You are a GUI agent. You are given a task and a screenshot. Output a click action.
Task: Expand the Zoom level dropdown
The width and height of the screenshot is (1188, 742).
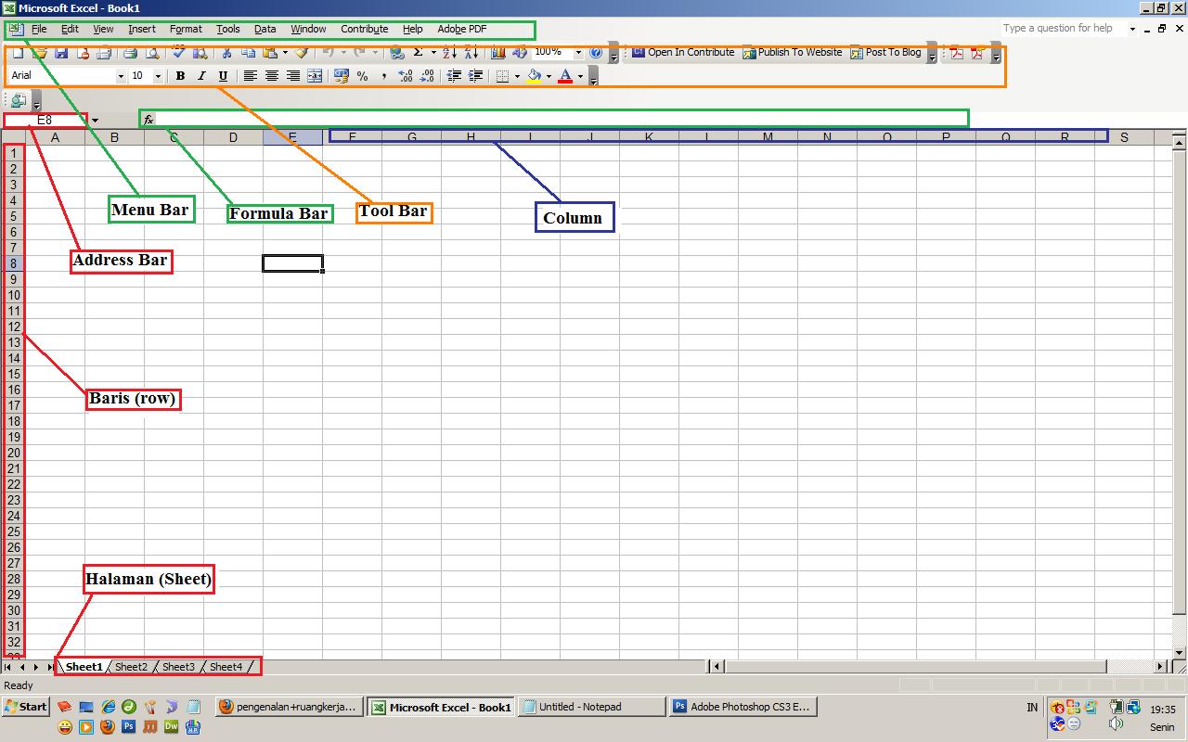tap(578, 53)
